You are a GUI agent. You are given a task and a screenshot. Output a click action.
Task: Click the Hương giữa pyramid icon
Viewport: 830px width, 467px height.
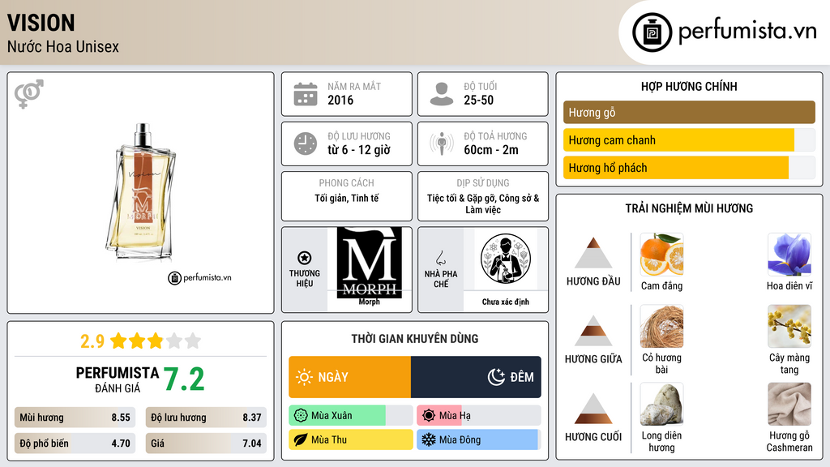coord(593,331)
